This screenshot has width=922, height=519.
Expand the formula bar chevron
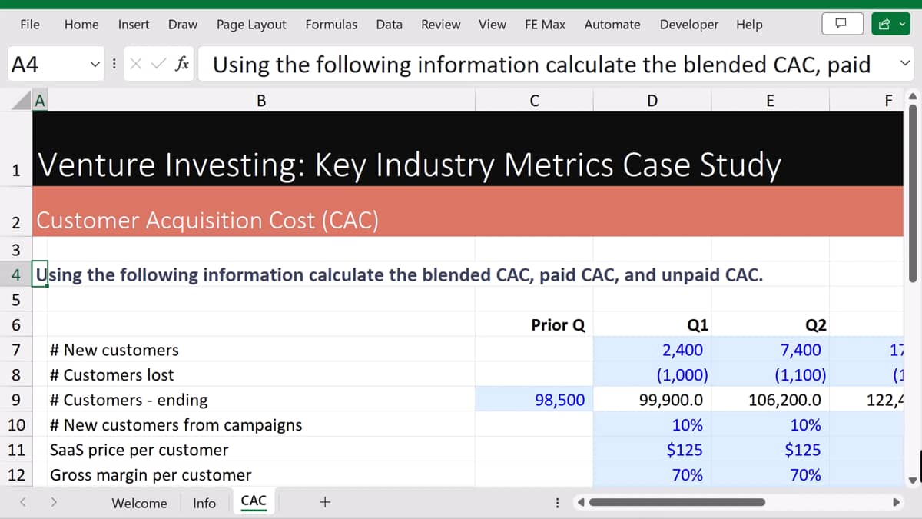(x=904, y=64)
